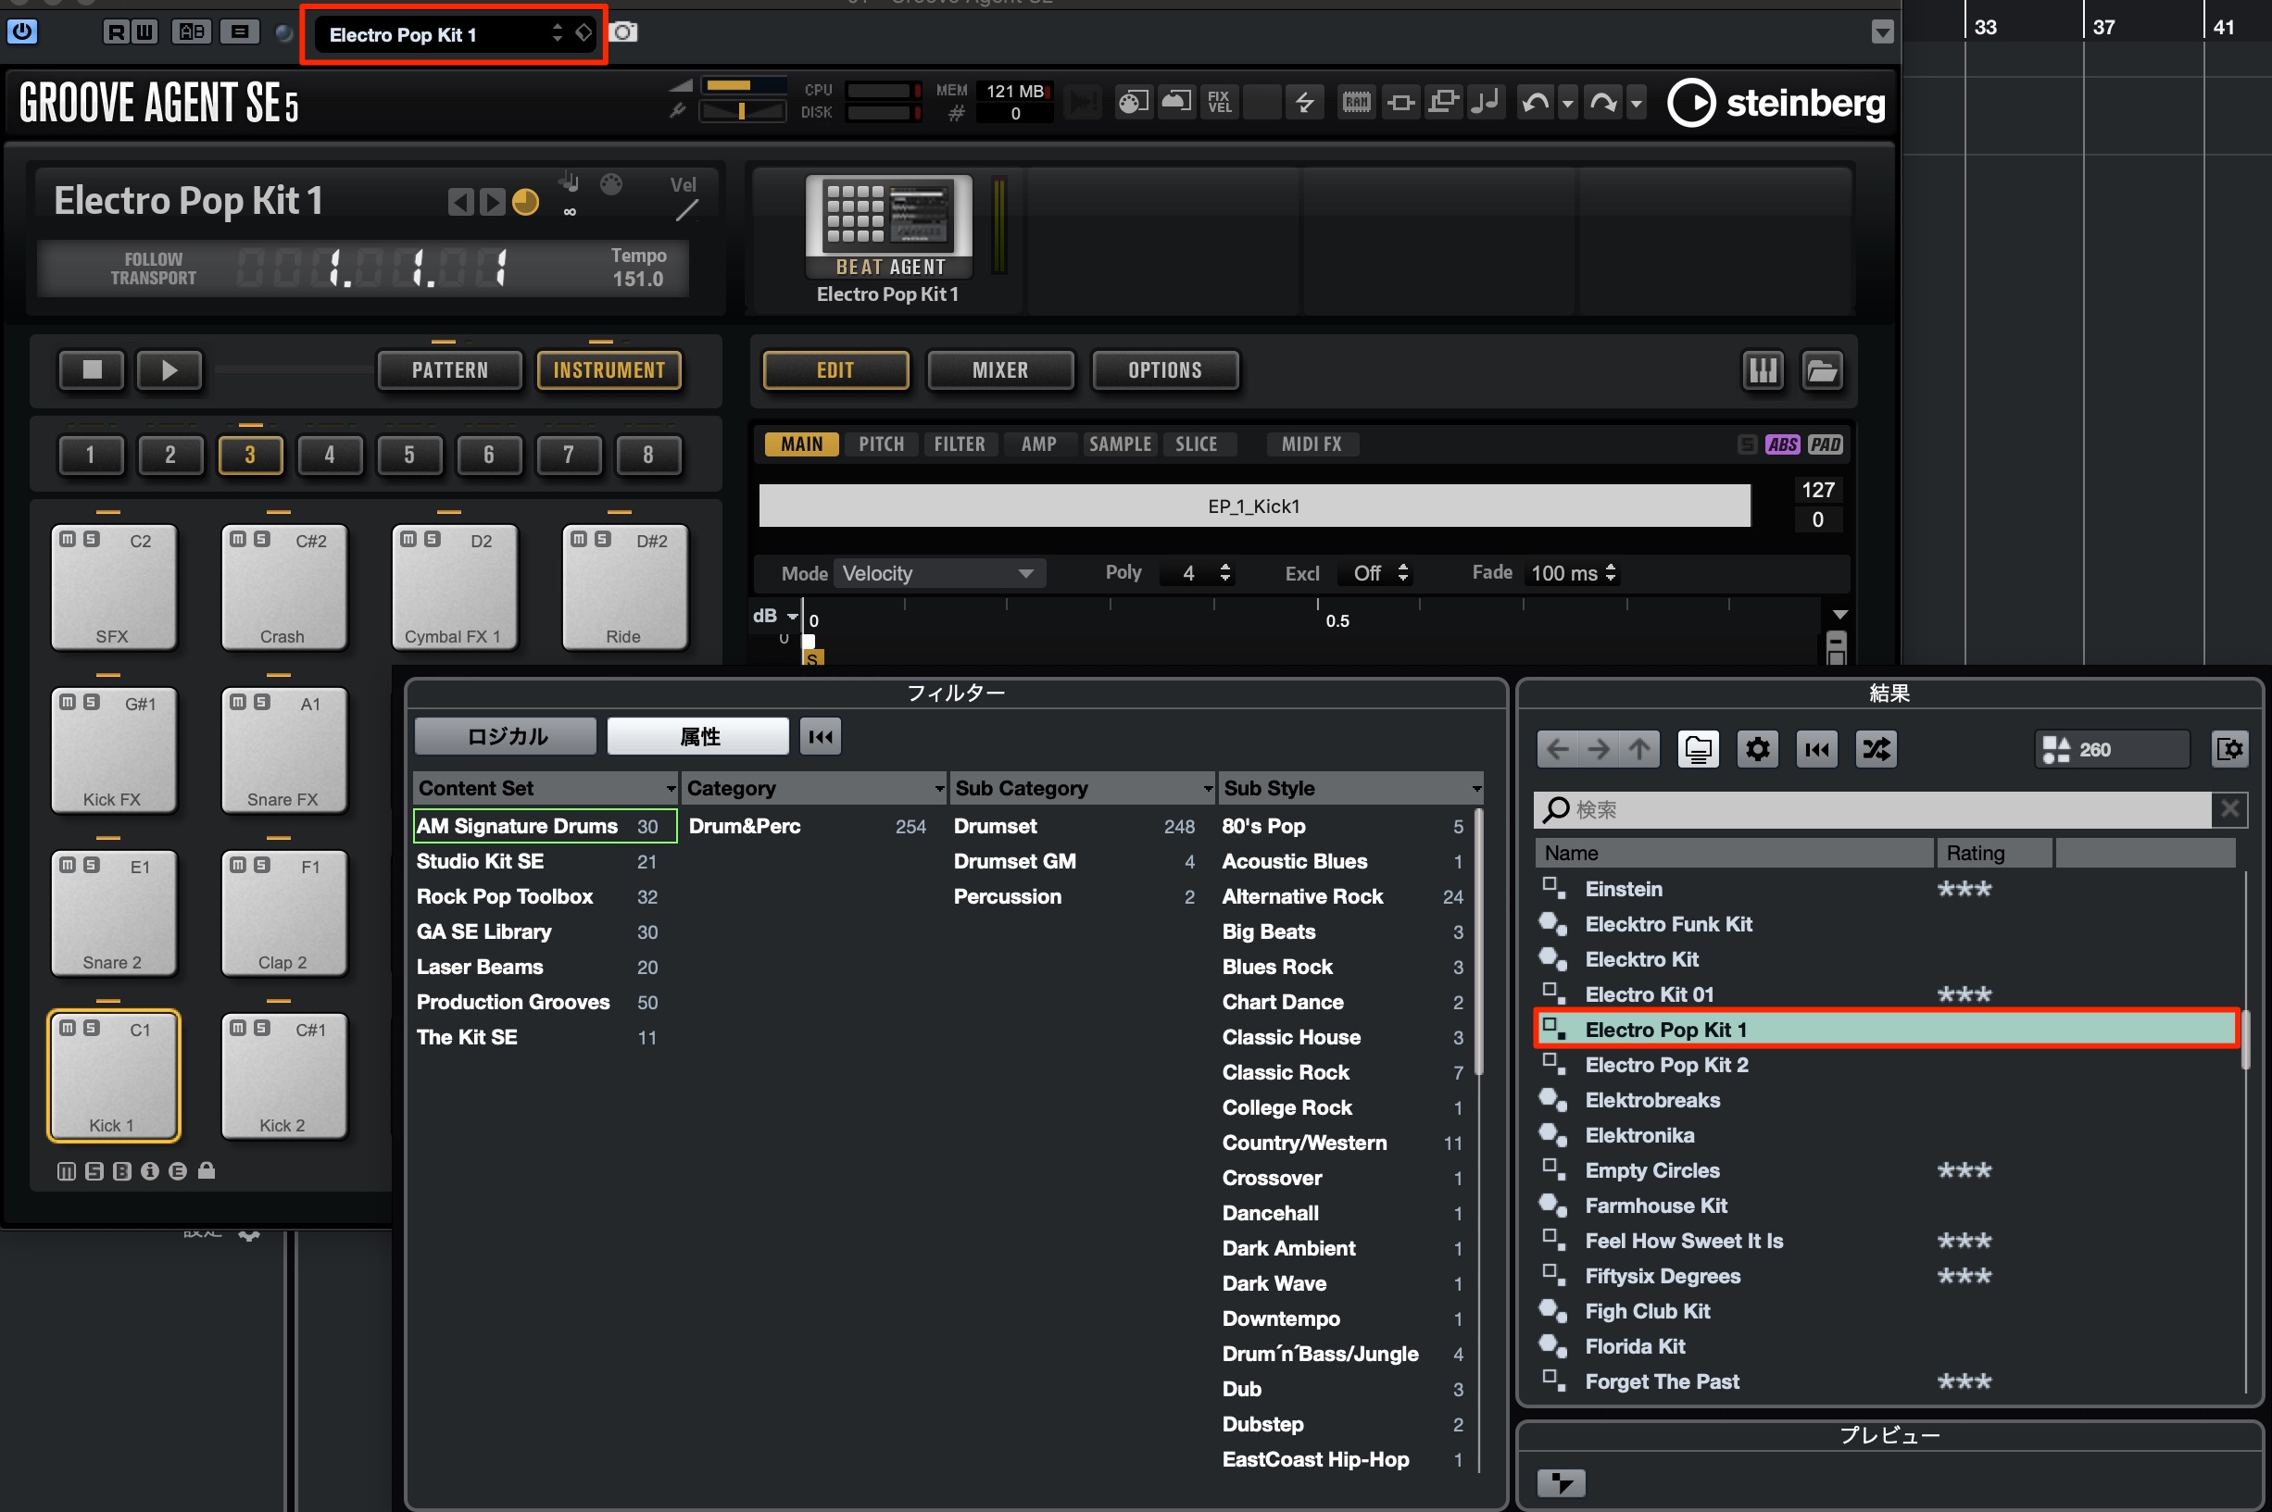Expand the Content Set column dropdown

(671, 789)
